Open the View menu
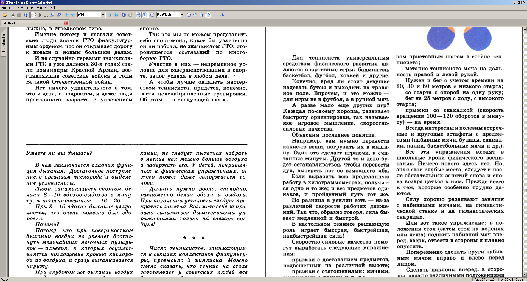Viewport: 527px width, 282px height. click(x=20, y=8)
